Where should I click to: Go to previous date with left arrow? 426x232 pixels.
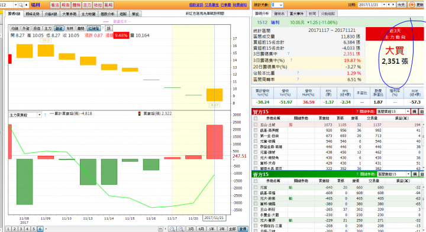[389, 5]
